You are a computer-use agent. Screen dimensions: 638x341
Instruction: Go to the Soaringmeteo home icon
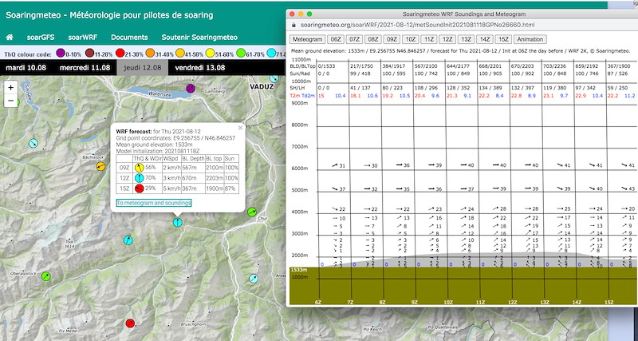[x=10, y=37]
